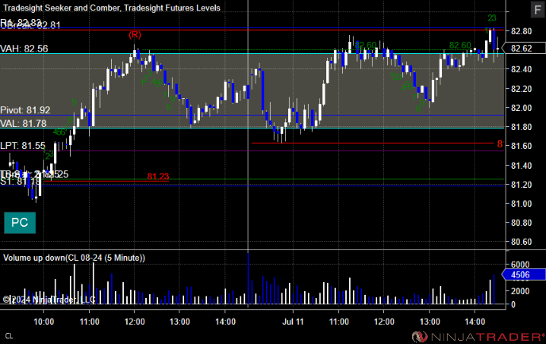Click the S1: 81.18 level label
This screenshot has width=546, height=344.
pos(20,182)
